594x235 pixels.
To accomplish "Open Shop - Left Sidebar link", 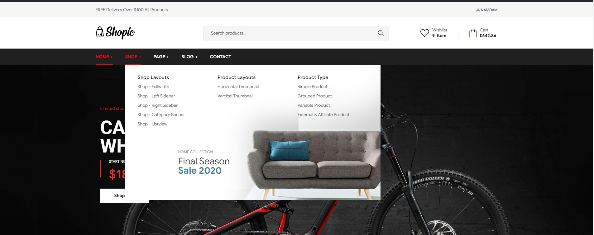I will (x=156, y=96).
